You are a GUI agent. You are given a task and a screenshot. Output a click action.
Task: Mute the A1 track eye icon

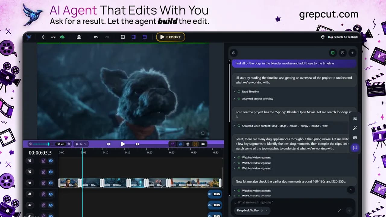[51, 194]
